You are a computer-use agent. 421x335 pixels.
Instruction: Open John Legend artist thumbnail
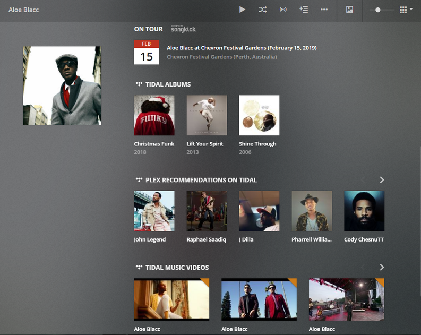(x=154, y=211)
